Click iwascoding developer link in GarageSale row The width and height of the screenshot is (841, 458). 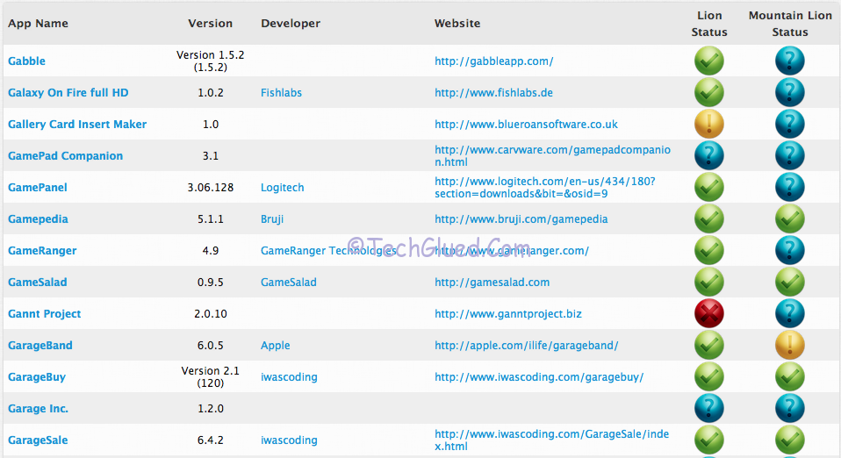(x=289, y=440)
